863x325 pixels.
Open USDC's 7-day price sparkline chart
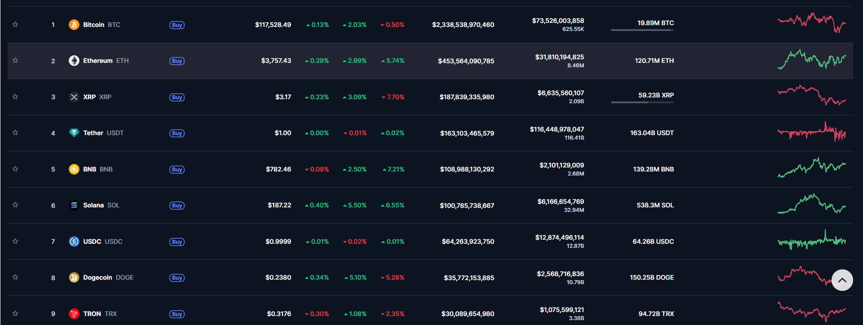pyautogui.click(x=812, y=240)
